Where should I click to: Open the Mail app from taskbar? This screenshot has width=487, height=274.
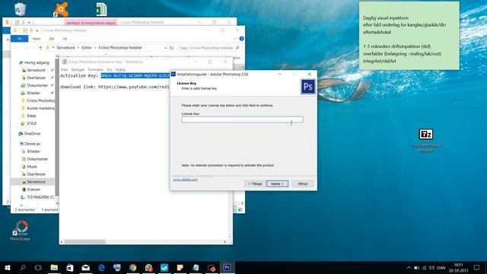(86, 267)
